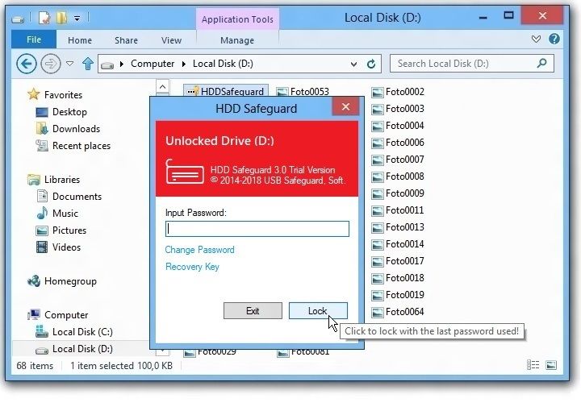Open the Pictures library

click(x=69, y=230)
